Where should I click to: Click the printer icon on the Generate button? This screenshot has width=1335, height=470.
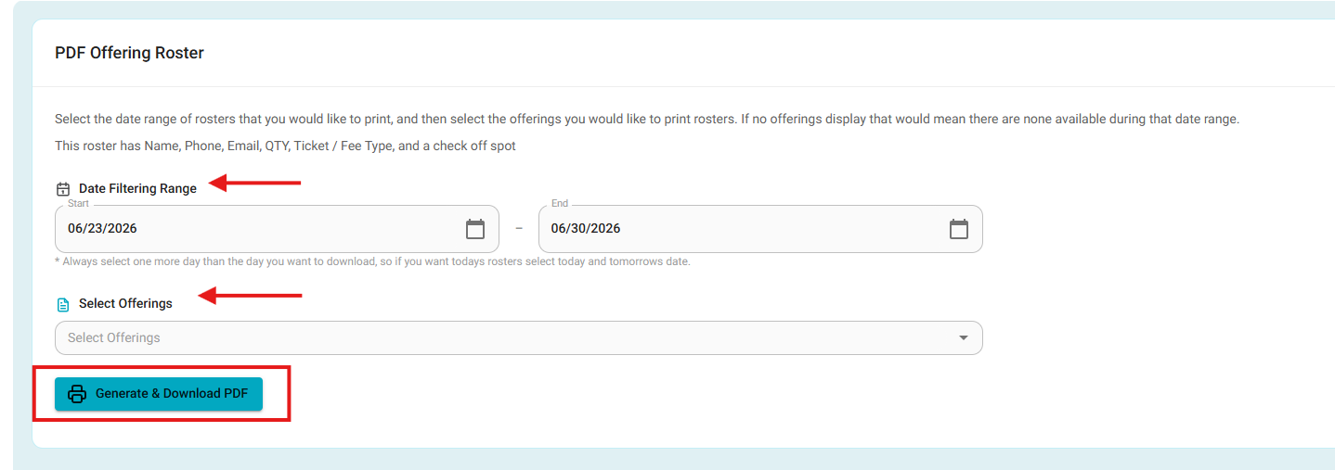tap(77, 393)
